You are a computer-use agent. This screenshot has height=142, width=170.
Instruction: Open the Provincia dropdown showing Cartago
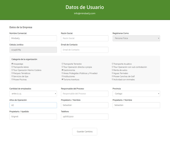pyautogui.click(x=136, y=94)
